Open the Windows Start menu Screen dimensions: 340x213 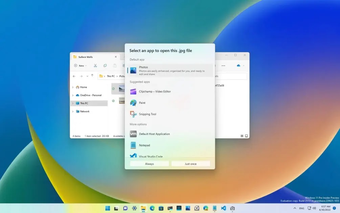(x=108, y=208)
